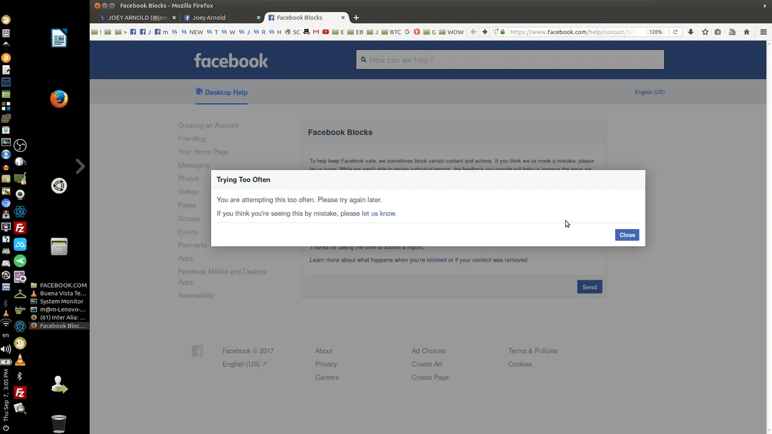Image resolution: width=772 pixels, height=434 pixels.
Task: Open a new Firefox tab with plus button
Action: tap(356, 17)
